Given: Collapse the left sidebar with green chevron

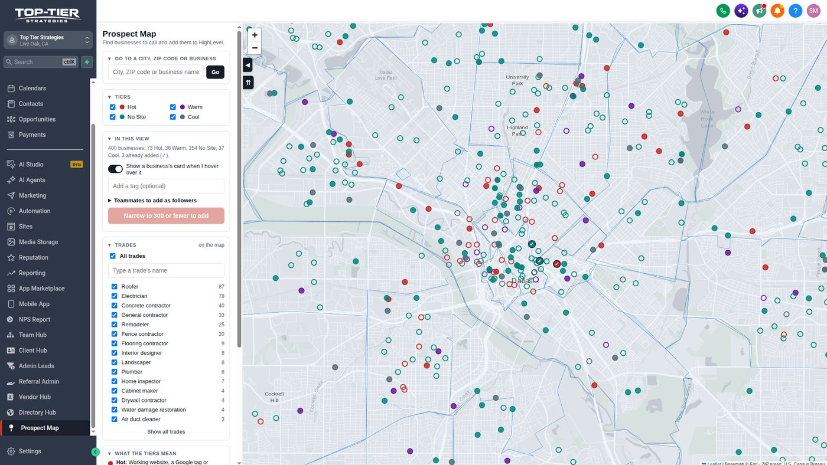Looking at the screenshot, I should 96,452.
